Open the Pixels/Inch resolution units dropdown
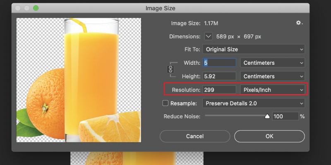The width and height of the screenshot is (331, 165). (272, 90)
